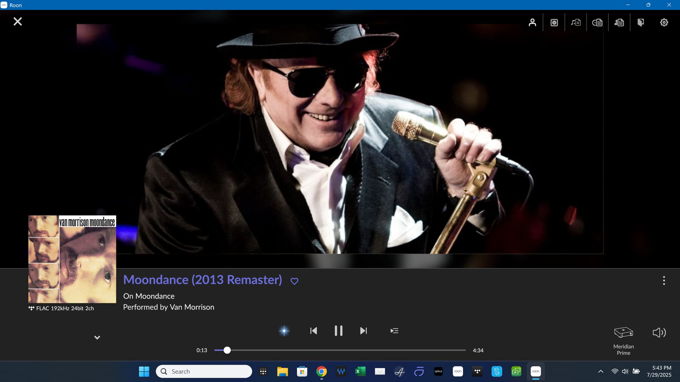Image resolution: width=680 pixels, height=382 pixels.
Task: Open the Windows Start menu
Action: coord(144,371)
